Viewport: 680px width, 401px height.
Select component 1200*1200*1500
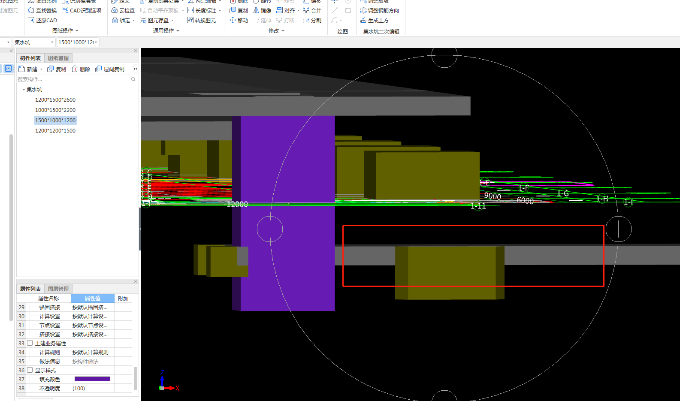coord(55,131)
